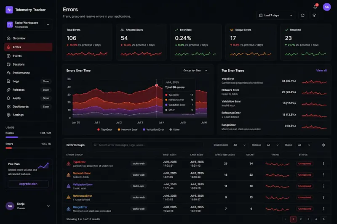Click the Affected Users people icon
The width and height of the screenshot is (337, 224).
click(122, 30)
